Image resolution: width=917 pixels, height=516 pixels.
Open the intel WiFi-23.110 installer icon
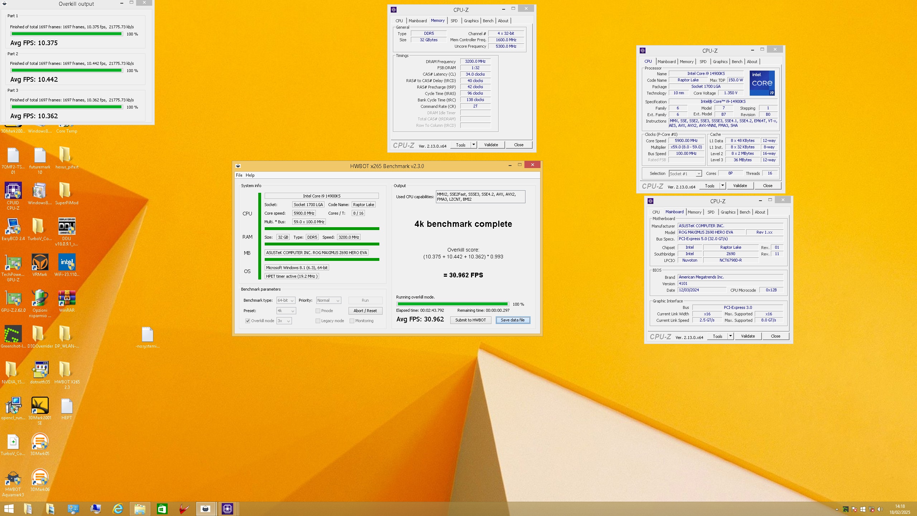tap(67, 265)
